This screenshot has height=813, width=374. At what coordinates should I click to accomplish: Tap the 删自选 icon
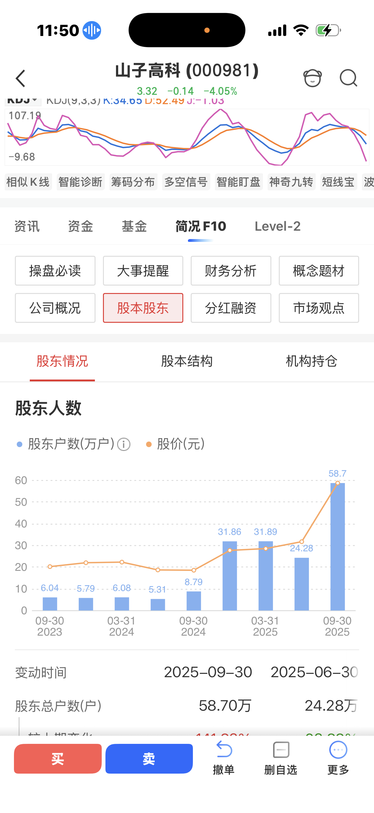281,749
